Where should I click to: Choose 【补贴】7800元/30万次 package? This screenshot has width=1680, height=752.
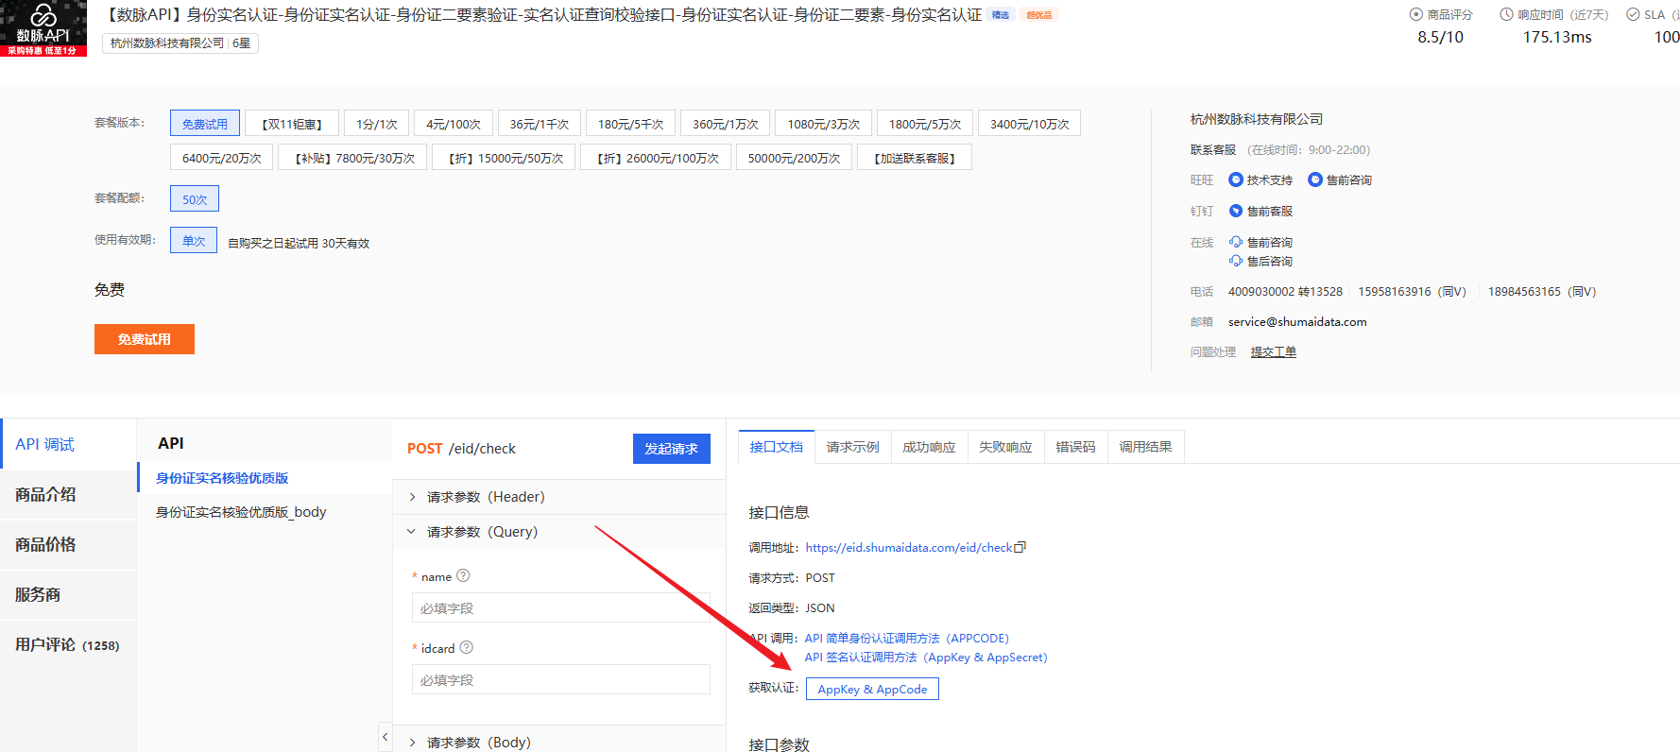[x=353, y=158]
